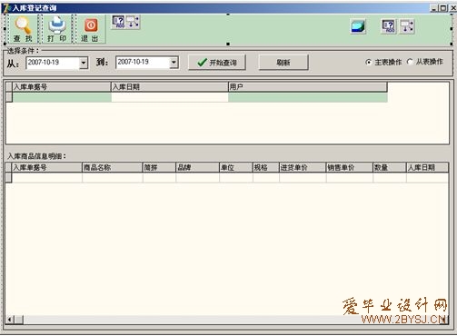The height and width of the screenshot is (336, 457).
Task: Click the 入库单据号 header in the upper grid
Action: coord(62,87)
